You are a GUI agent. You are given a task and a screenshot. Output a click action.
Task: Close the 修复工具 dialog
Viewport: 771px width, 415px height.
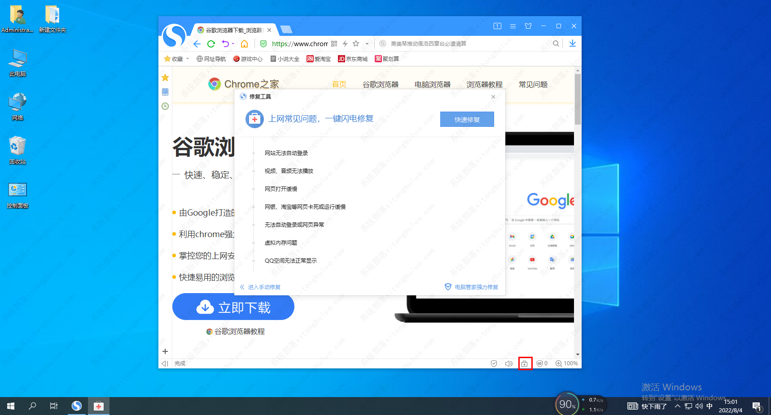(x=493, y=97)
